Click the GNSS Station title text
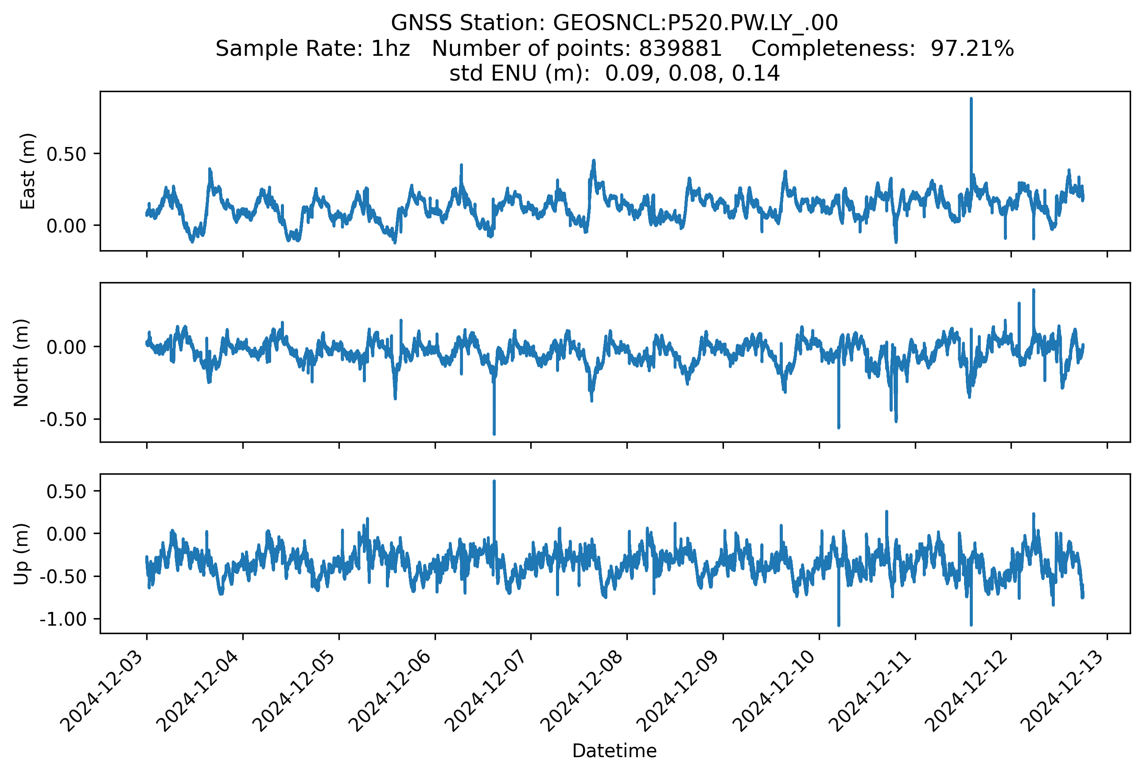 (614, 23)
